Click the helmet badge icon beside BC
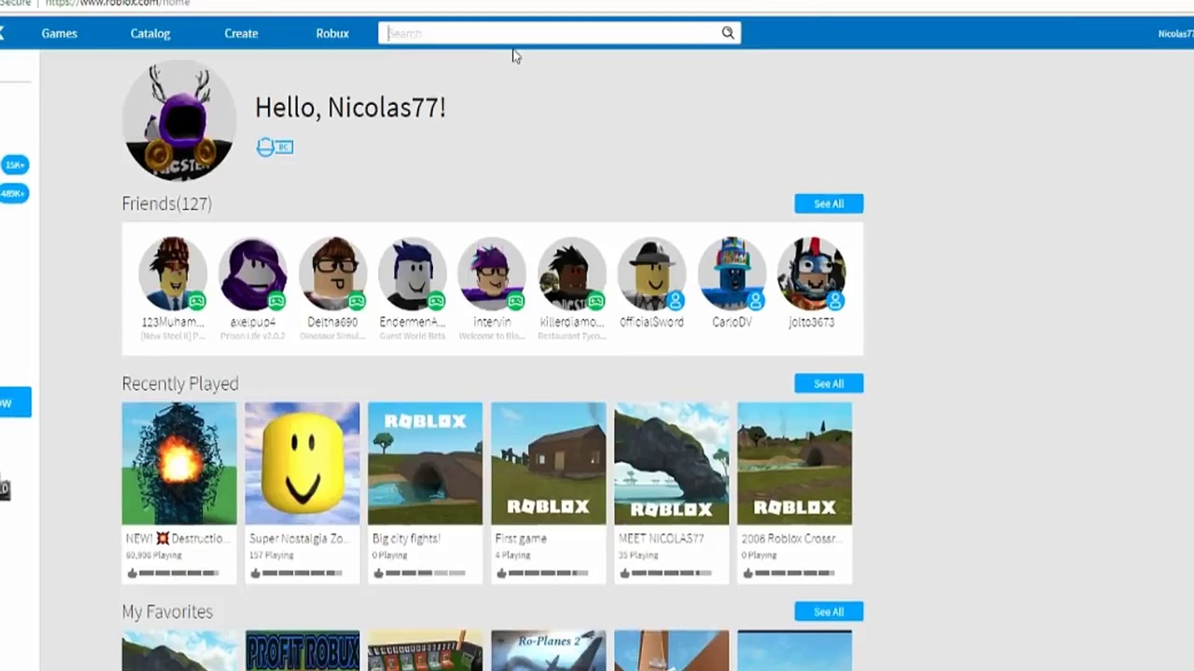The image size is (1194, 671). 265,147
